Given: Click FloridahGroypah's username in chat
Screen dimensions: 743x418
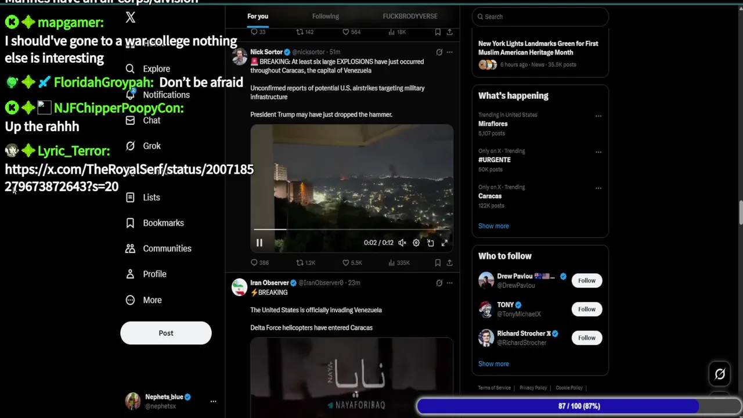Looking at the screenshot, I should click(103, 82).
